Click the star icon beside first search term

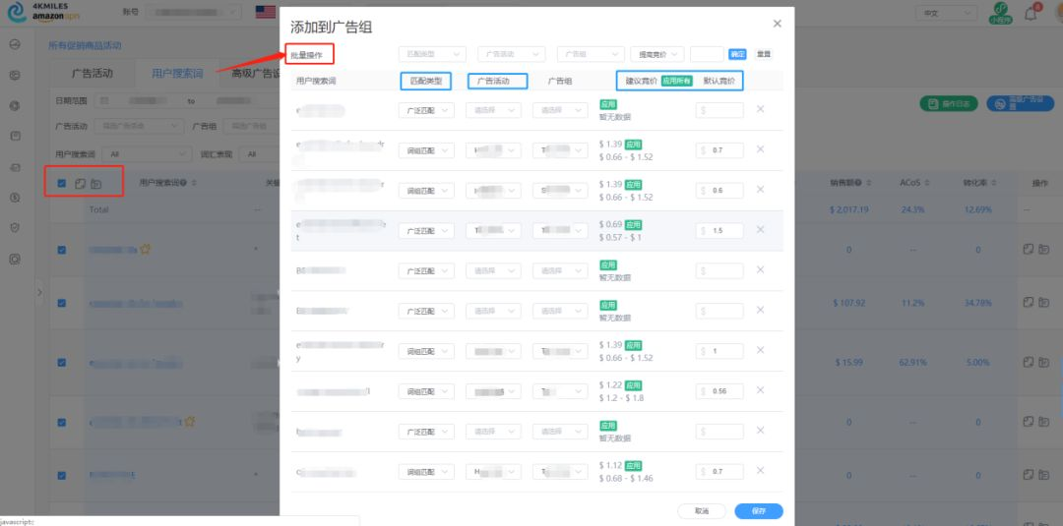click(x=145, y=250)
